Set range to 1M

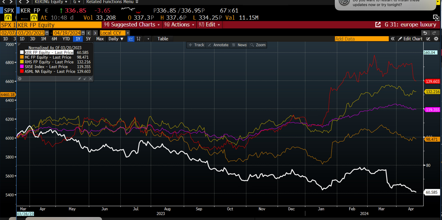tap(43, 39)
